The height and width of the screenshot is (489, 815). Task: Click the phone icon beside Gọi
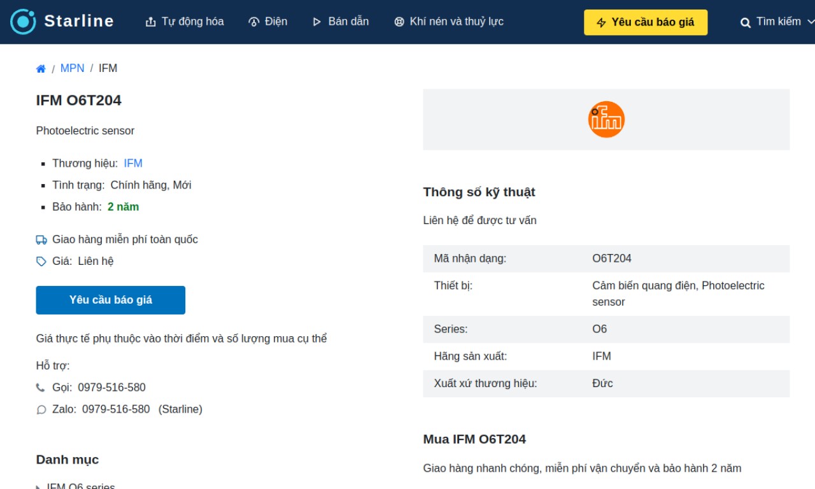(x=41, y=388)
